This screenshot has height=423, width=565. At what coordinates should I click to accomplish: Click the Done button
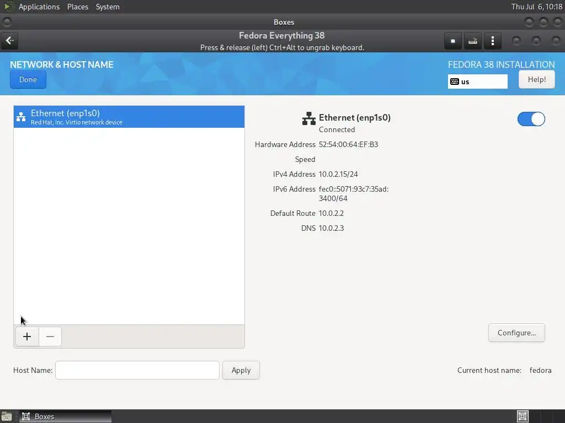(28, 79)
